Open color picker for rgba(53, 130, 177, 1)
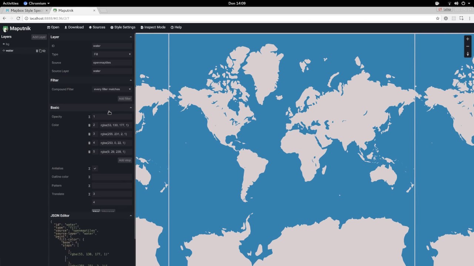Image resolution: width=474 pixels, height=266 pixels. pyautogui.click(x=116, y=125)
